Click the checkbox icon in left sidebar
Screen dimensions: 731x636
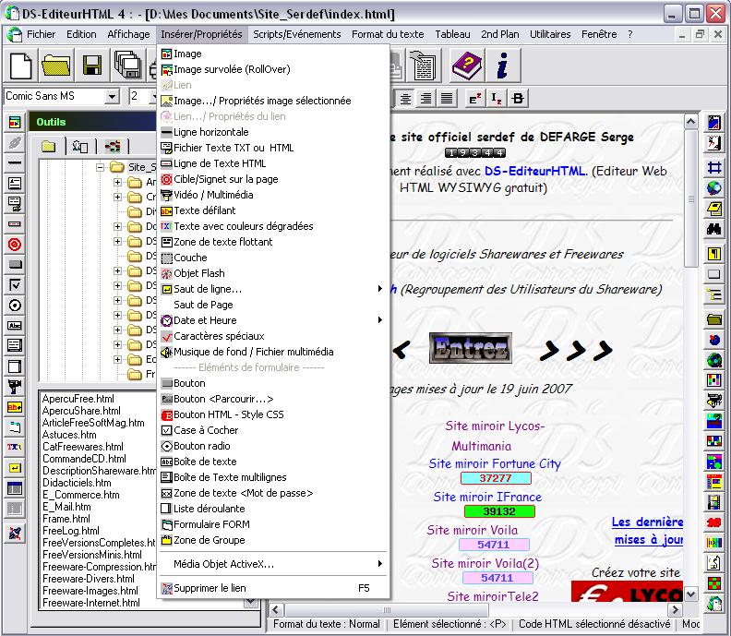coord(15,284)
